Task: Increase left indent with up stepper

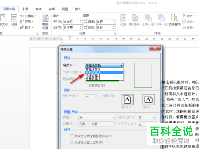Action: pyautogui.click(x=81, y=20)
